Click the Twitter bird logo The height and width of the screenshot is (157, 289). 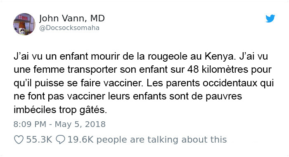tap(270, 18)
